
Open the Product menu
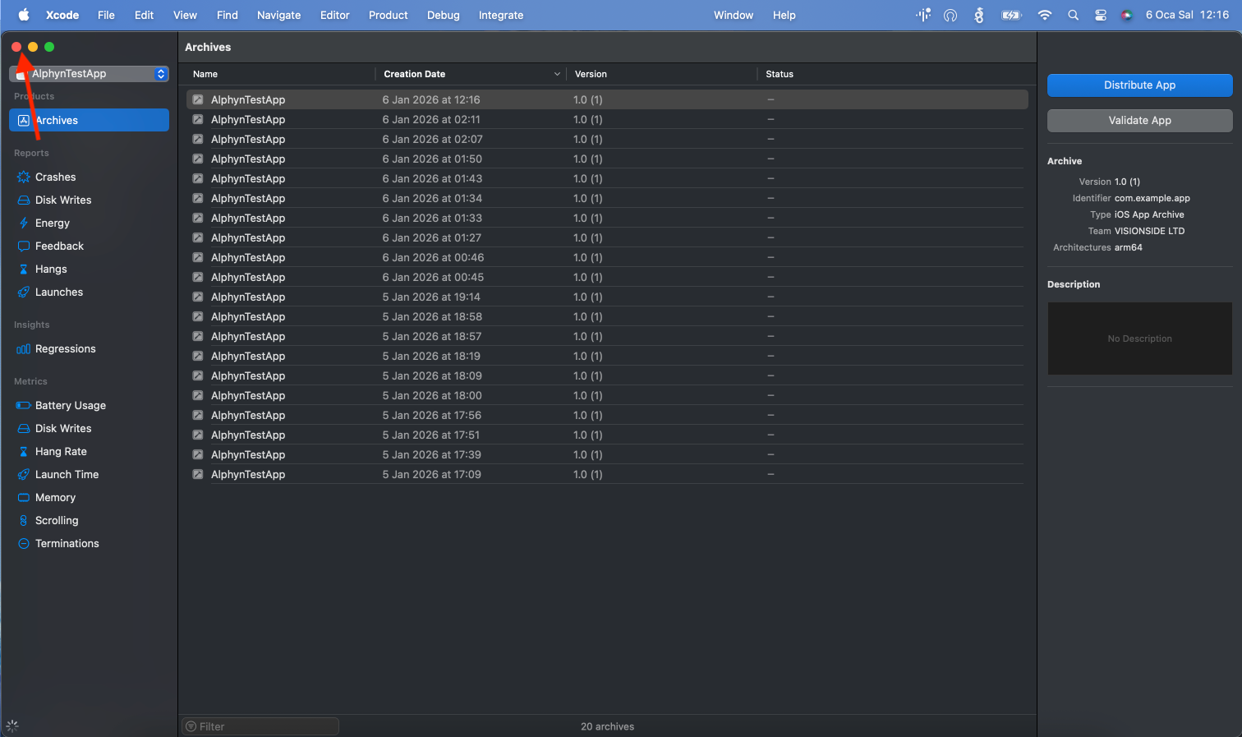click(x=388, y=15)
